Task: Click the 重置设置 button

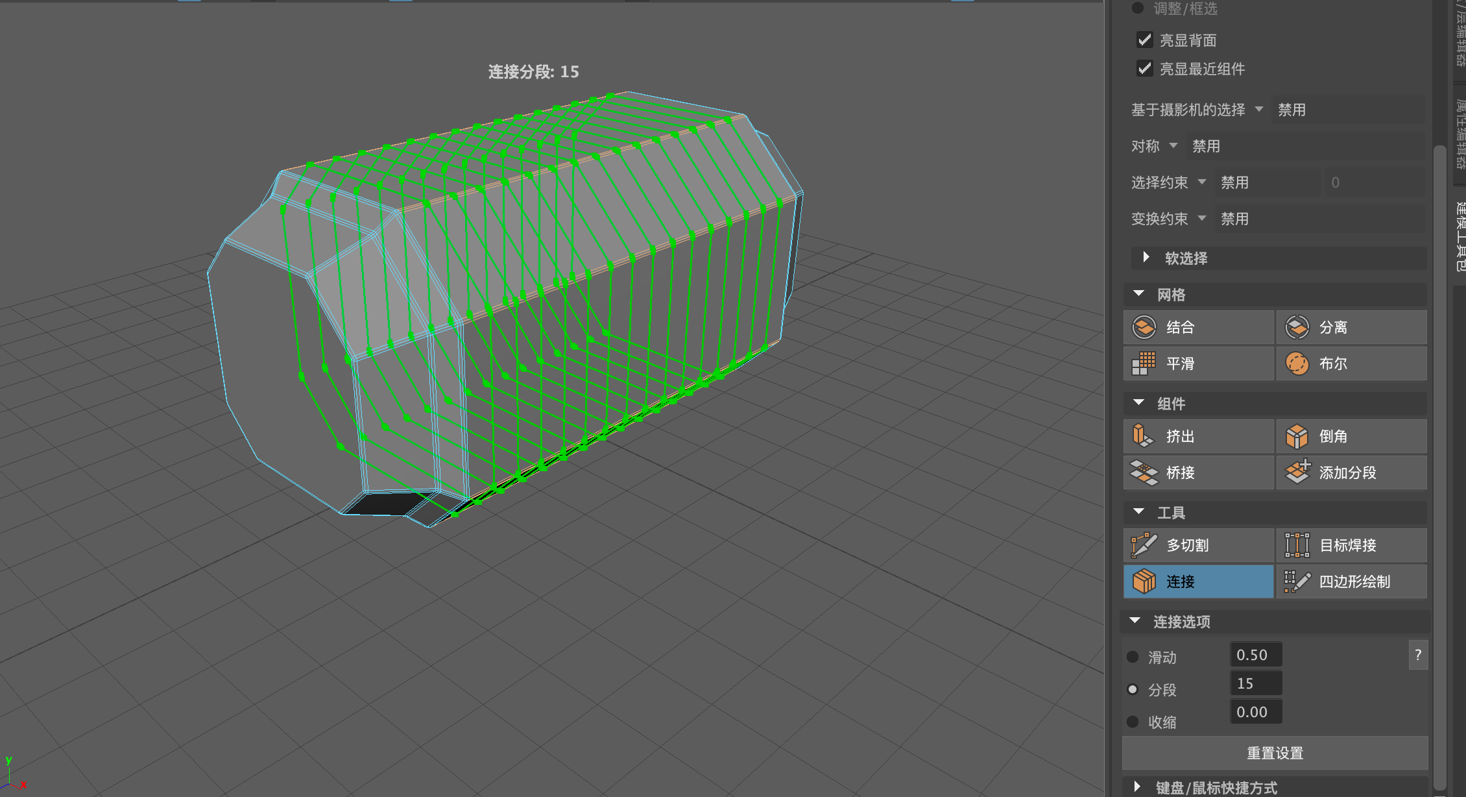Action: click(x=1275, y=753)
